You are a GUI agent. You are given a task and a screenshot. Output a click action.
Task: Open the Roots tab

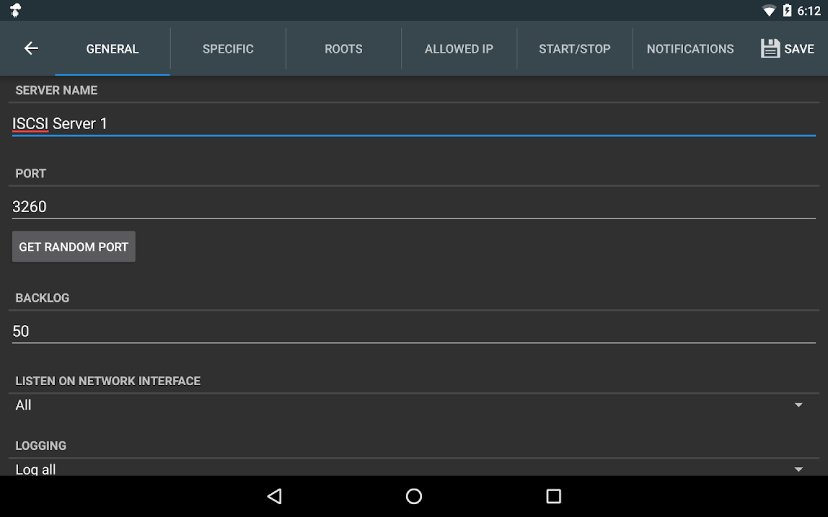click(x=343, y=48)
